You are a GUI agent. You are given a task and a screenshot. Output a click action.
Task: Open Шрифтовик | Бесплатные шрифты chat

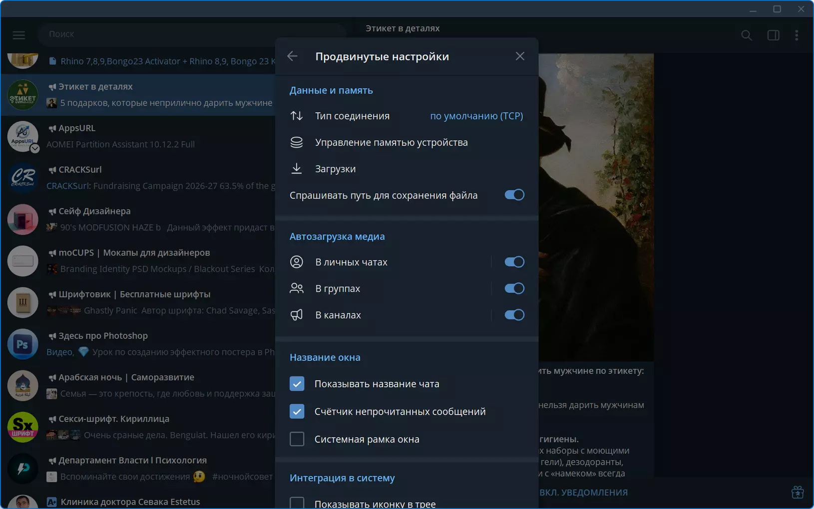(138, 302)
